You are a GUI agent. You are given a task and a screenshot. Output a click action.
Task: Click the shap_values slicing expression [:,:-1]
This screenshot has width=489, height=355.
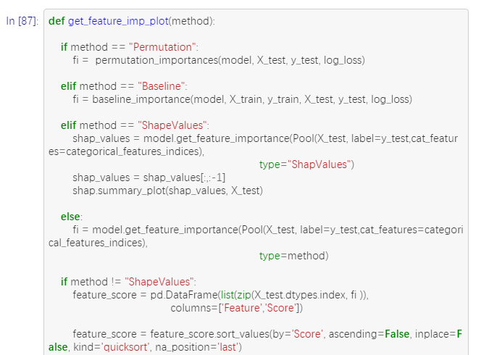coord(213,177)
